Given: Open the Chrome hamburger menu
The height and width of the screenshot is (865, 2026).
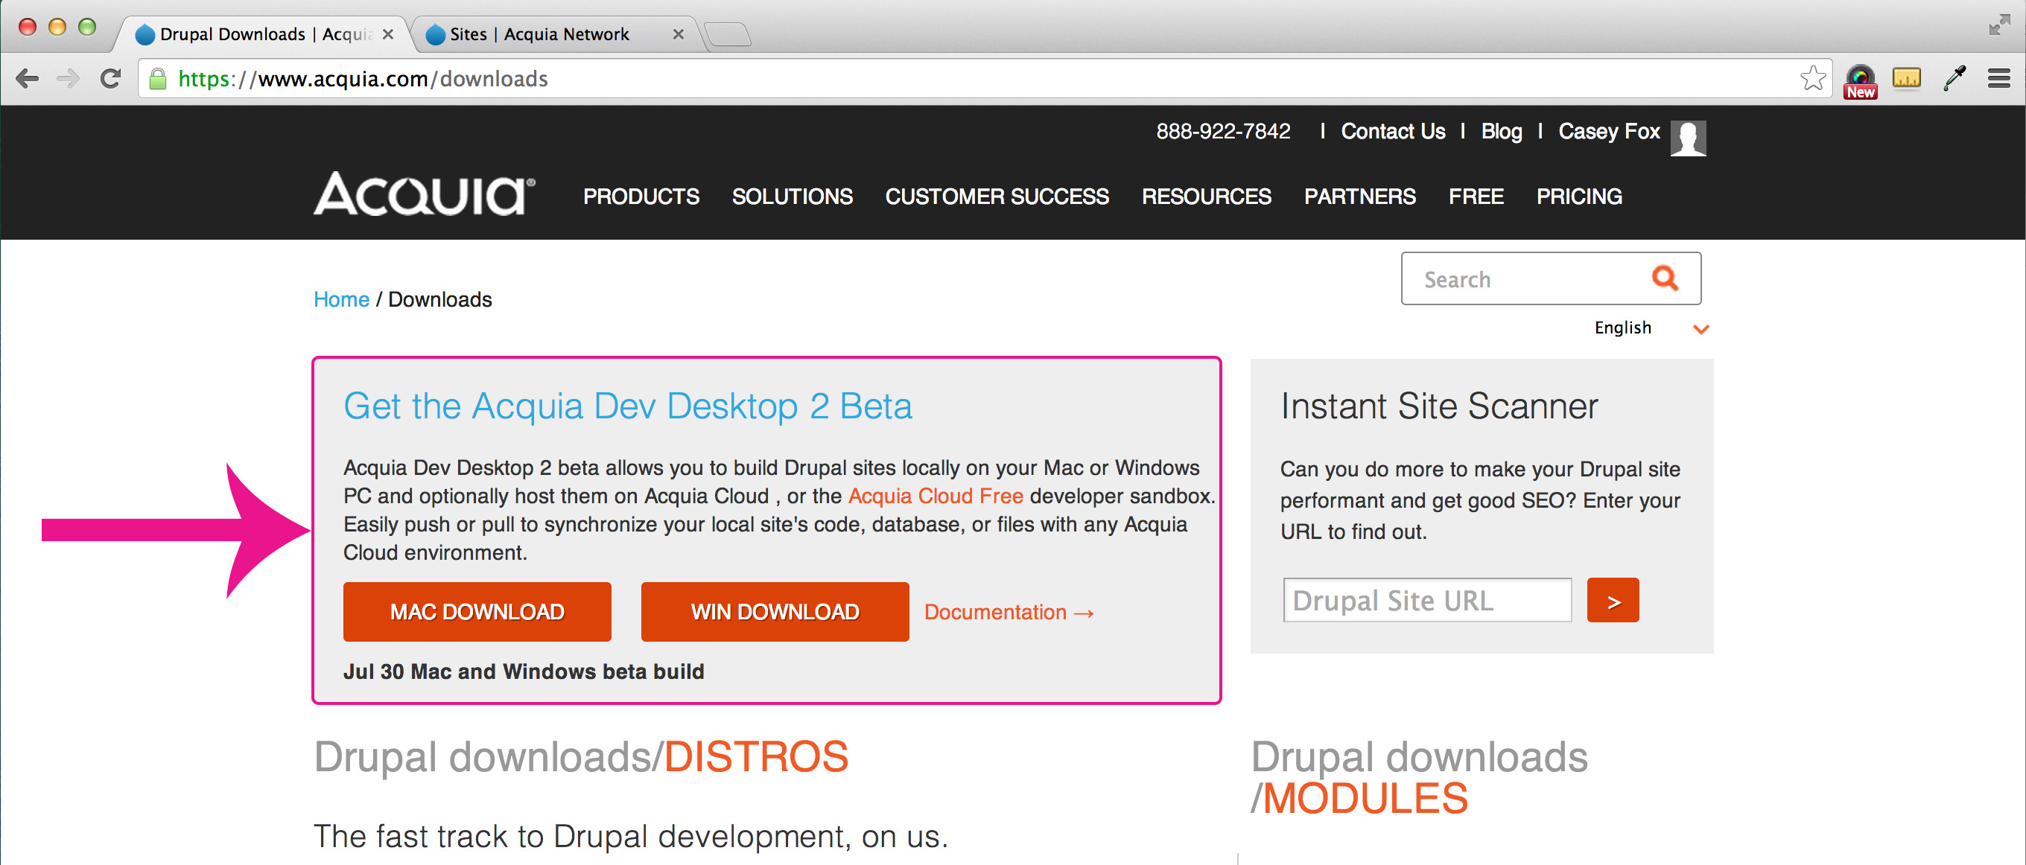Looking at the screenshot, I should pyautogui.click(x=1998, y=79).
